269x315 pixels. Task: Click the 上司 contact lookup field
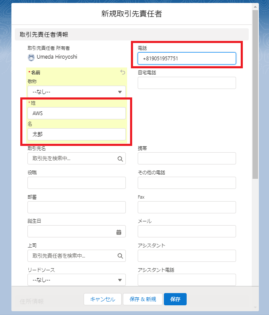pos(77,256)
